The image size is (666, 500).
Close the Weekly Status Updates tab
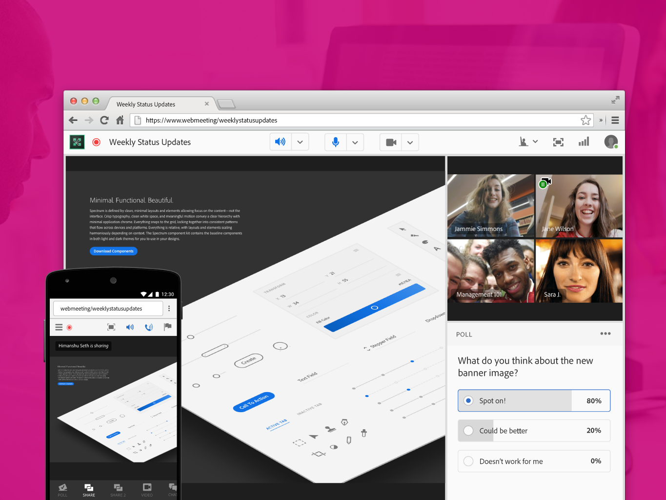tap(207, 104)
